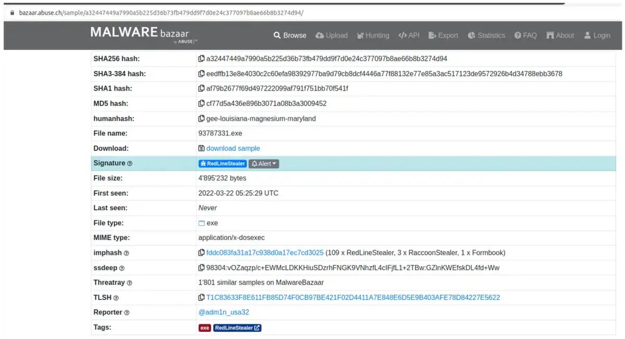This screenshot has width=625, height=339.
Task: Open the imphash fddc083fa31a17c938d0a17ec7cd3025 link
Action: tap(265, 253)
